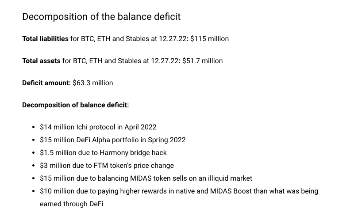Click the bold 'Total assets' label
Viewport: 358px width, 216px height.
click(x=41, y=61)
